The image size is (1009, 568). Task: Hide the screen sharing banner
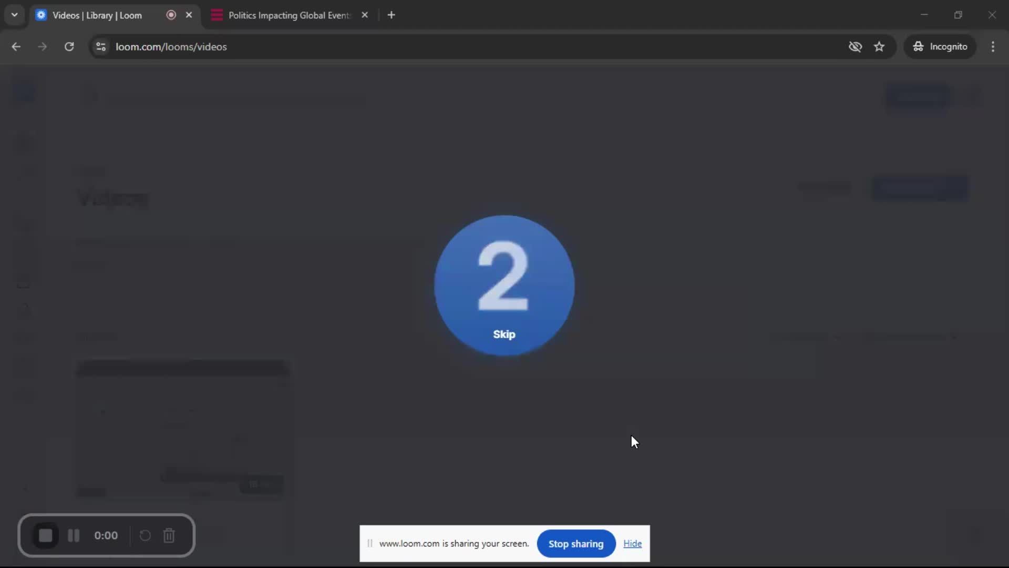pos(632,543)
